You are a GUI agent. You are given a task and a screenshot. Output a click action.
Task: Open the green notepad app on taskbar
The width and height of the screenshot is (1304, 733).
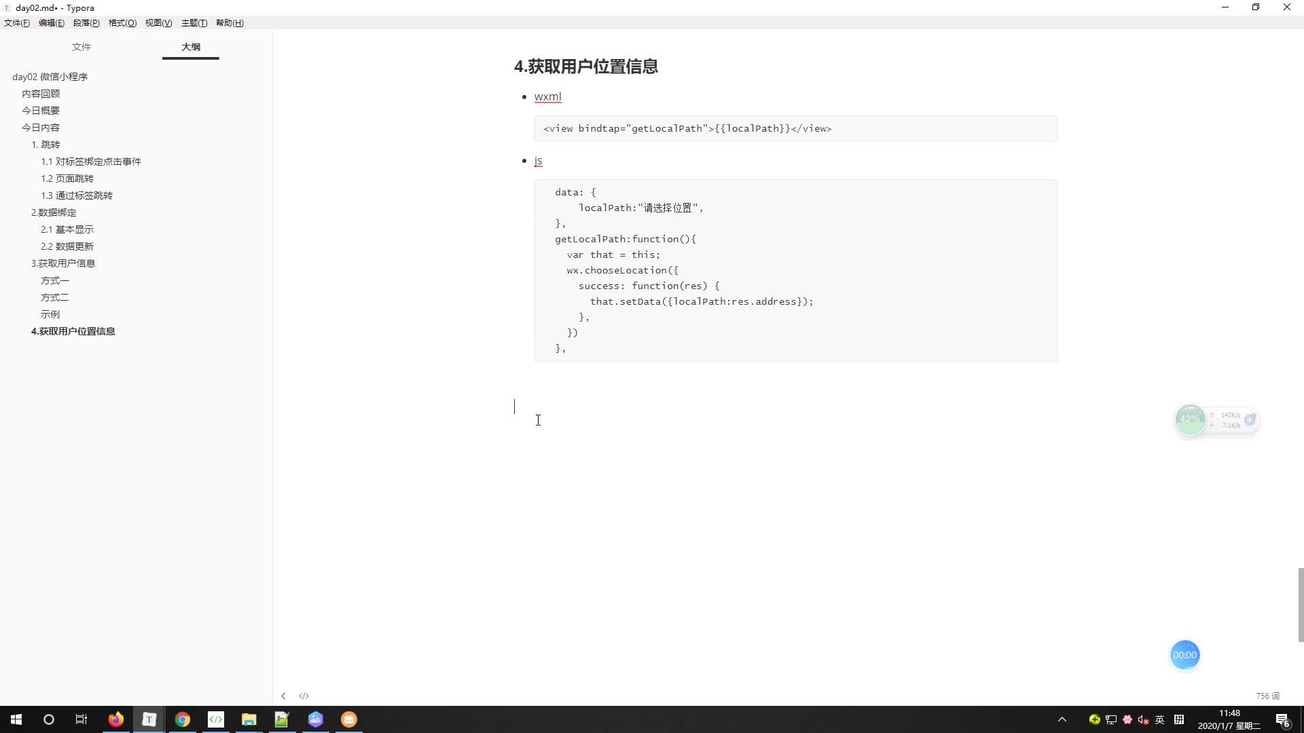pyautogui.click(x=282, y=719)
